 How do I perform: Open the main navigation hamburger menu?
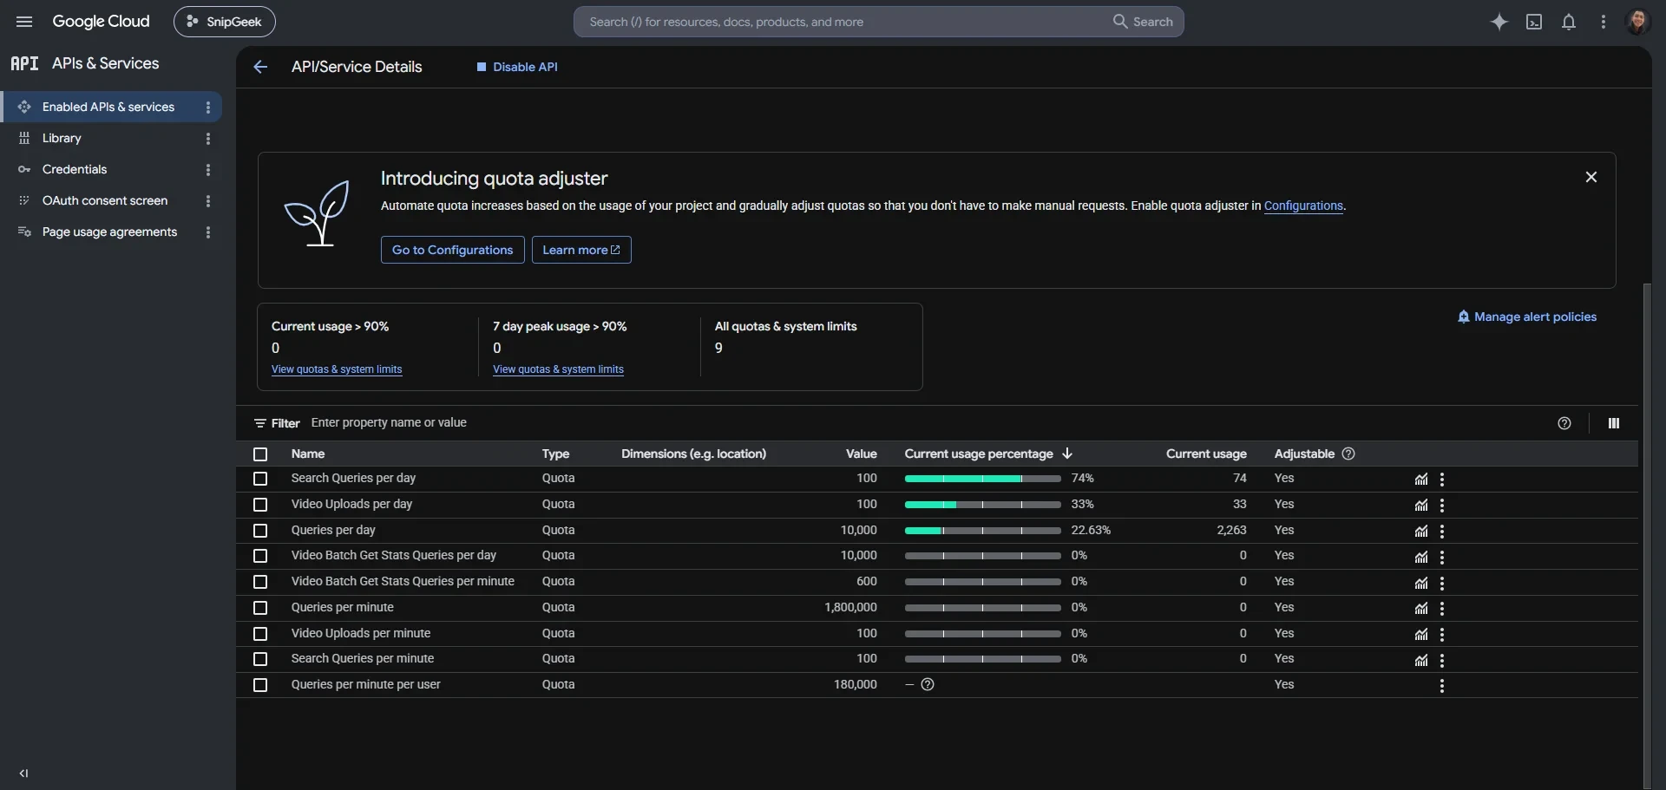[24, 22]
